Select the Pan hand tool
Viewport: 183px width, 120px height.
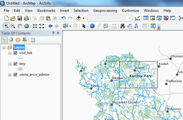(19, 26)
